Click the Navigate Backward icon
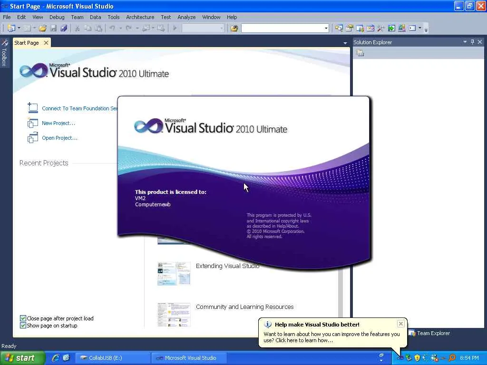The height and width of the screenshot is (365, 487). pyautogui.click(x=146, y=28)
